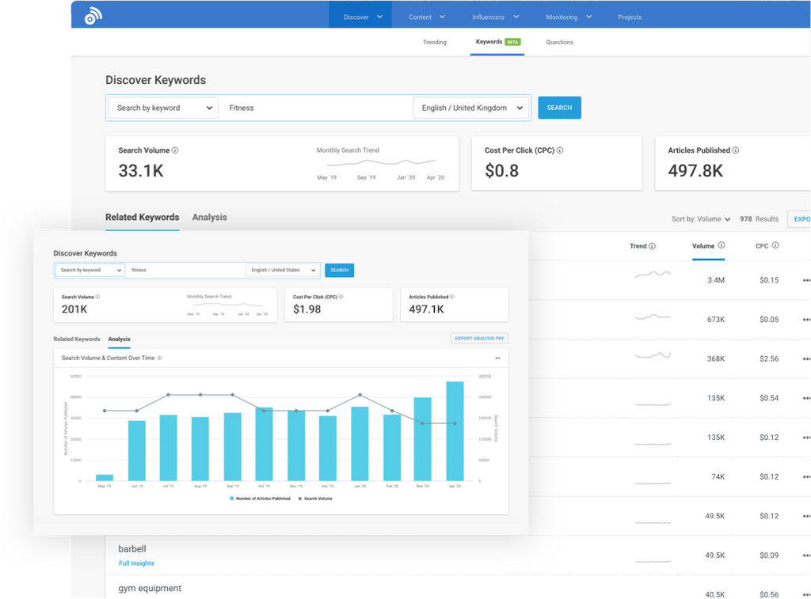Open the Influencers menu in top navigation
The height and width of the screenshot is (599, 811).
pos(495,17)
